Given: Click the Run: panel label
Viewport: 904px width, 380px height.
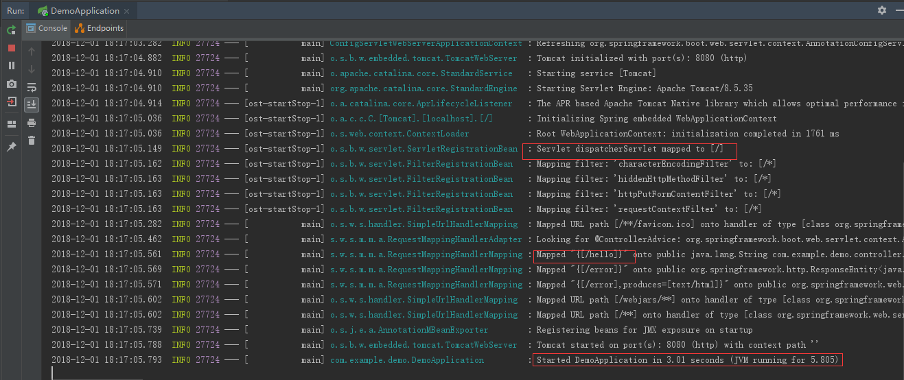Looking at the screenshot, I should 15,11.
